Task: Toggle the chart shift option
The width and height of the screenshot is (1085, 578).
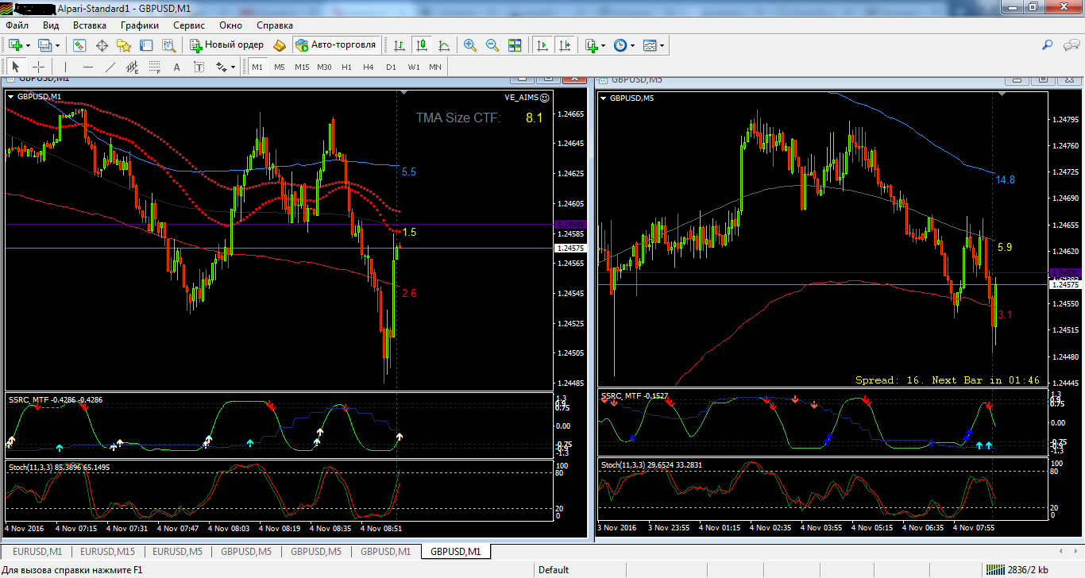Action: point(566,45)
